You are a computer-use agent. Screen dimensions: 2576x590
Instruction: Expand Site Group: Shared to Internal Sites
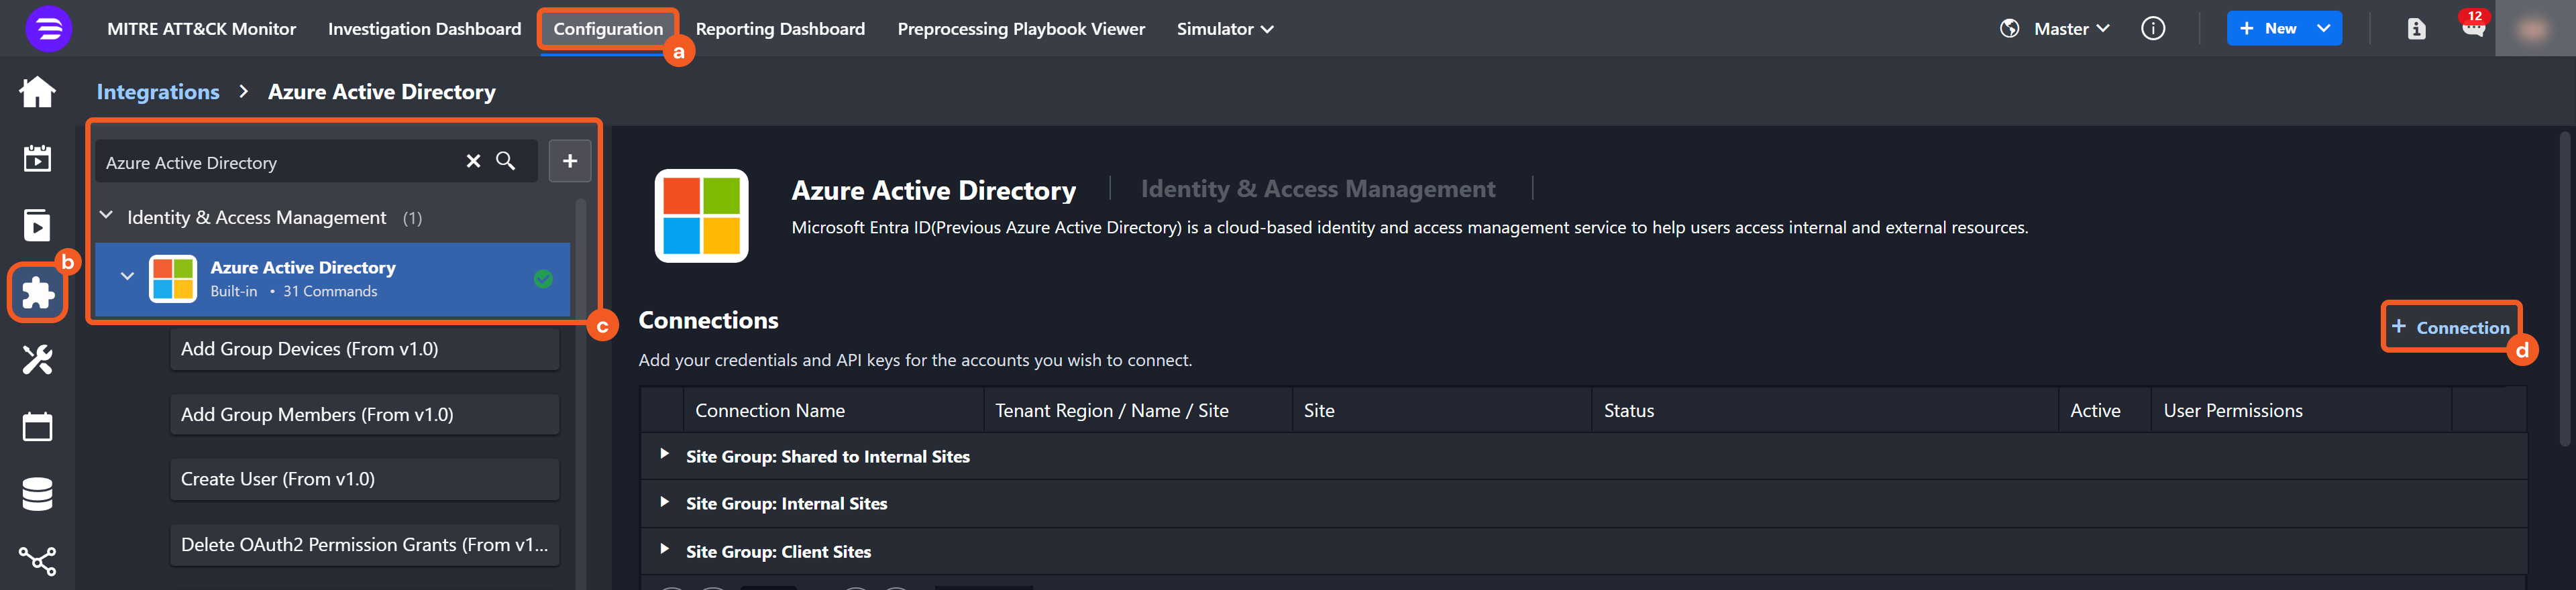click(x=664, y=455)
